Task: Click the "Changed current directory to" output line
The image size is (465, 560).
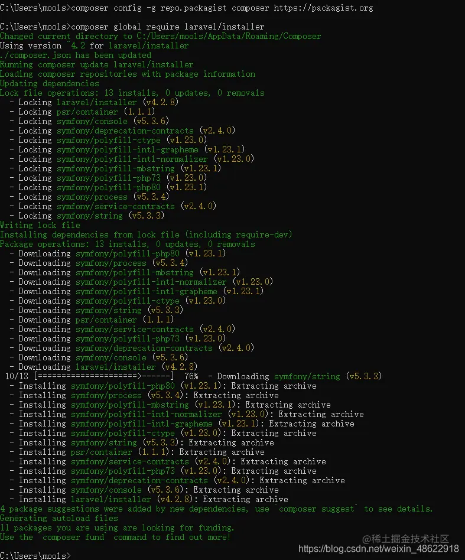Action: (160, 36)
